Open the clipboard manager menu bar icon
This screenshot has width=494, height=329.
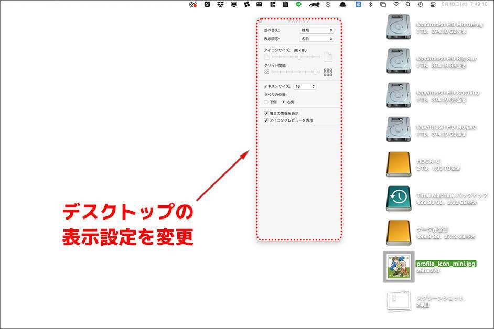(x=285, y=4)
